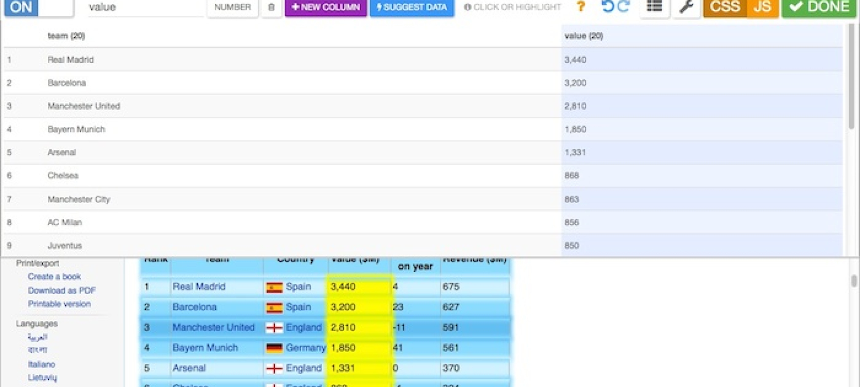Viewport: 860px width, 387px height.
Task: Select value cell 1,331 in top table
Action: click(701, 152)
